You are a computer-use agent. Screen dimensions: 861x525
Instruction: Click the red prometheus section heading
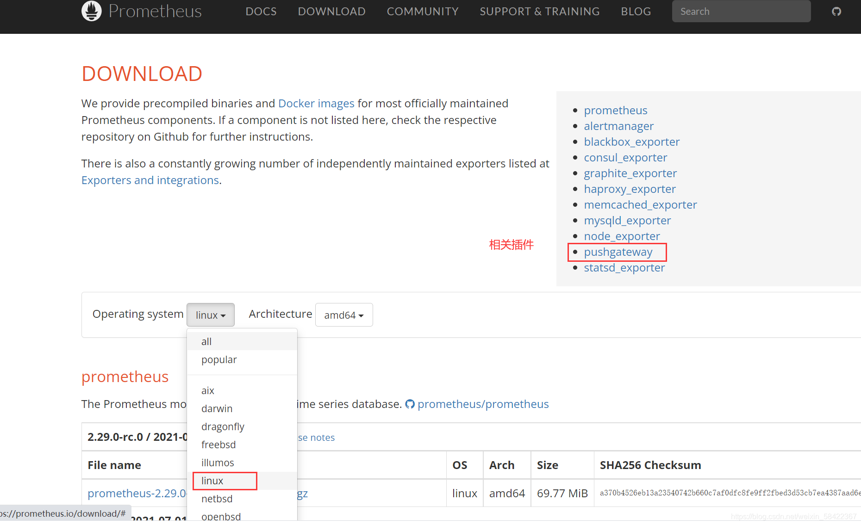coord(125,377)
